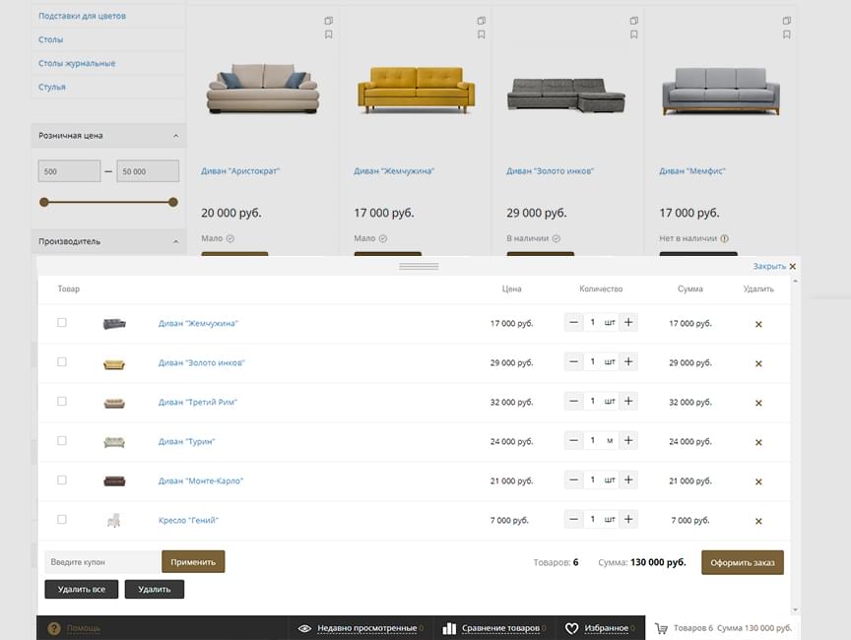Open Недавно просмотренные tab
The height and width of the screenshot is (640, 851).
[x=360, y=628]
